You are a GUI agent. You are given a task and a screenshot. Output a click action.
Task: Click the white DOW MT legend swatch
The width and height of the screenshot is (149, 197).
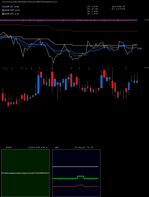tap(3, 10)
